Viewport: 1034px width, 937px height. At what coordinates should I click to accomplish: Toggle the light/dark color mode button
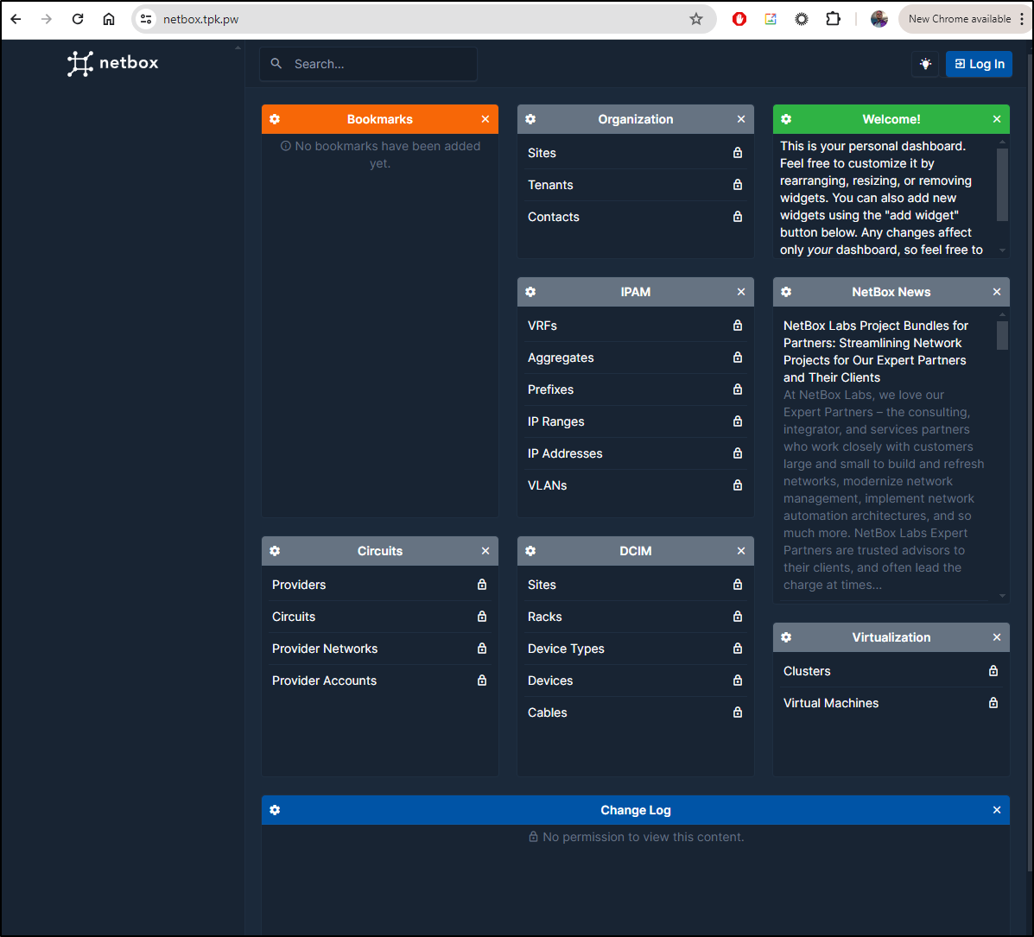(x=926, y=64)
